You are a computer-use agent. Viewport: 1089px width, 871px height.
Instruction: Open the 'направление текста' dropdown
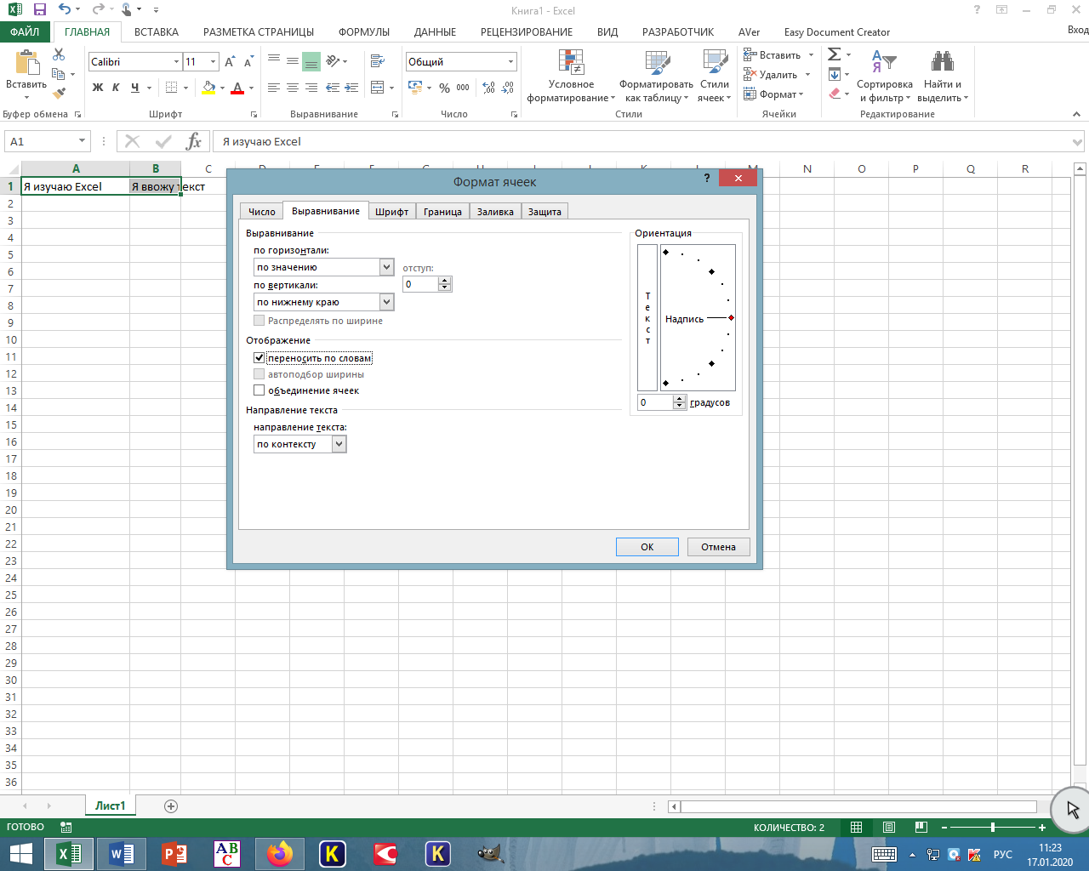click(x=339, y=444)
